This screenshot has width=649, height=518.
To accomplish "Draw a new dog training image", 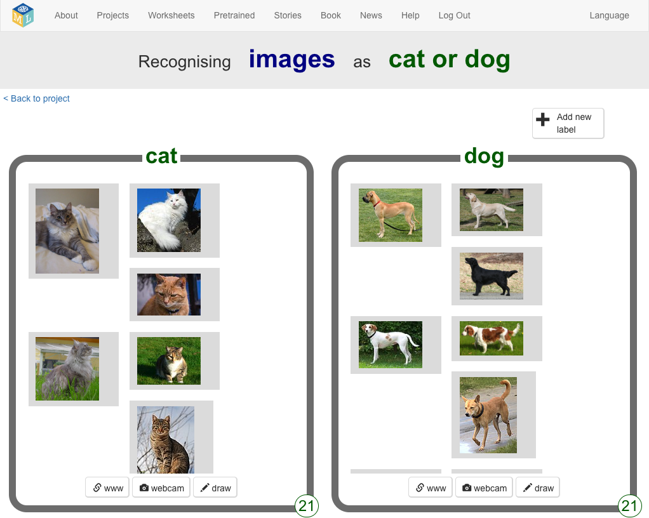I will click(x=537, y=488).
